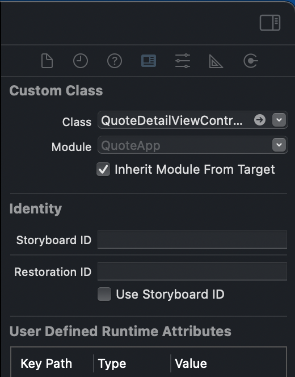Screen dimensions: 295x377
Task: Open the Module dropdown menu
Action: tap(279, 145)
